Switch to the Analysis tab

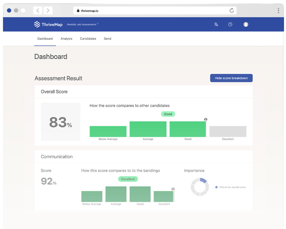point(66,39)
